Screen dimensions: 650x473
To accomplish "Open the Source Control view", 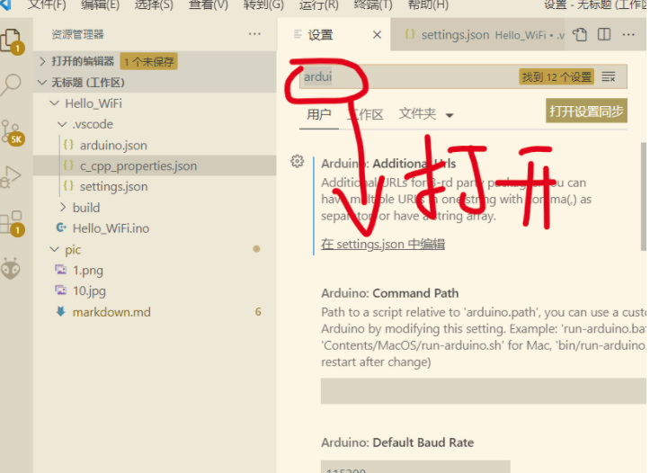I will pyautogui.click(x=13, y=133).
